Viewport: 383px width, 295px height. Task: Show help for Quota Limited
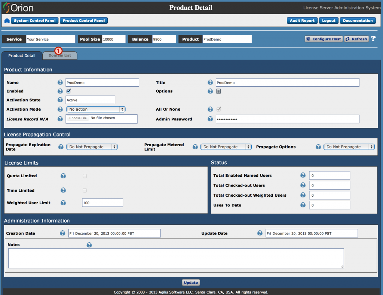(63, 176)
